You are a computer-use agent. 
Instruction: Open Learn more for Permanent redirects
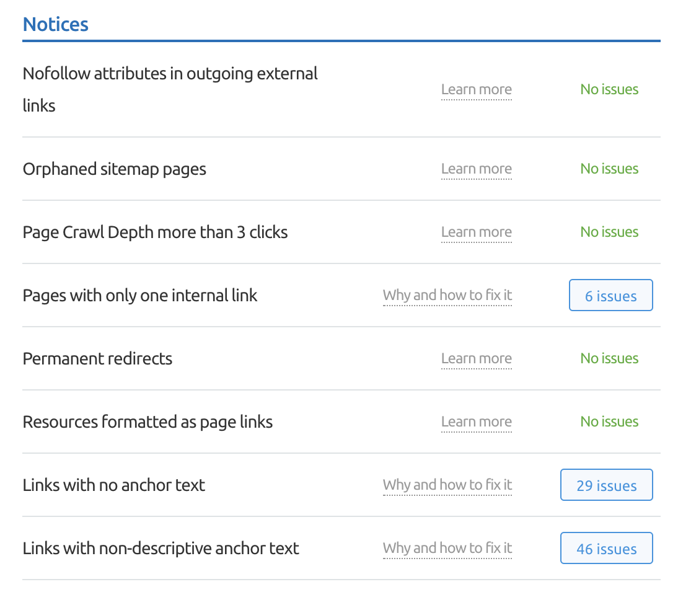pyautogui.click(x=476, y=358)
